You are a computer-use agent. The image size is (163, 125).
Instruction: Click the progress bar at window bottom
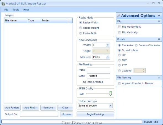(x=72, y=122)
